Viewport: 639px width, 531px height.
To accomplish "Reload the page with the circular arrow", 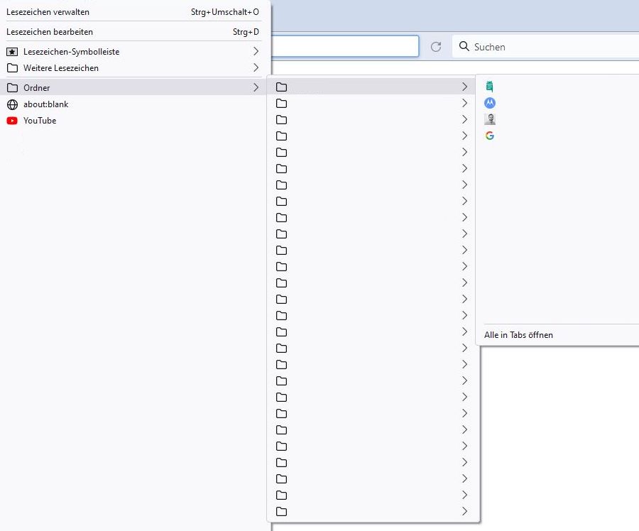I will 436,47.
